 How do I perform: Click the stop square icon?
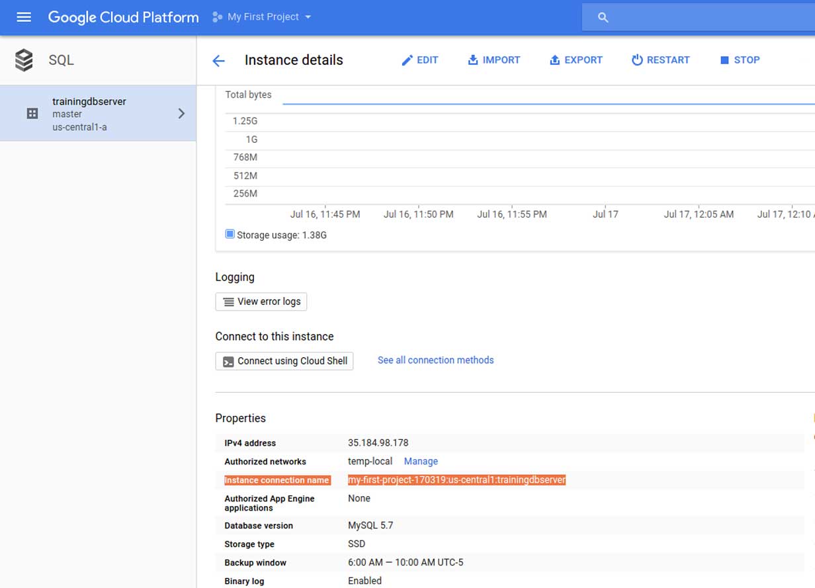[x=724, y=60]
